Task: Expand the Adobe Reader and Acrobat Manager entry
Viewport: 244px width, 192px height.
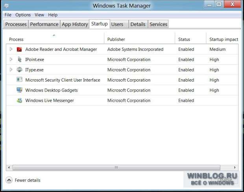Action: coord(11,49)
